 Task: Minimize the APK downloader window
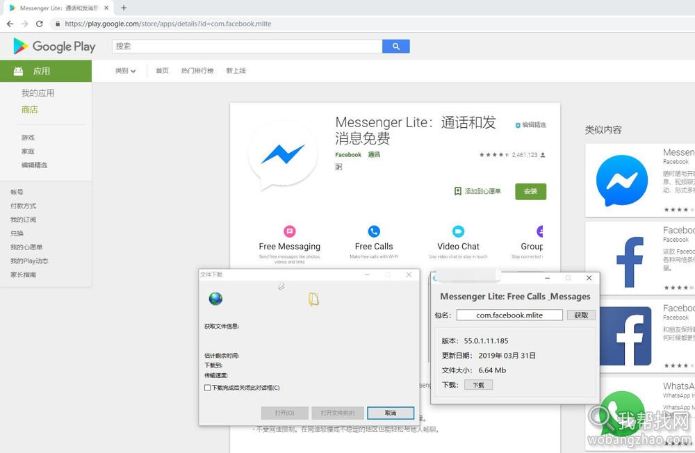coord(548,278)
